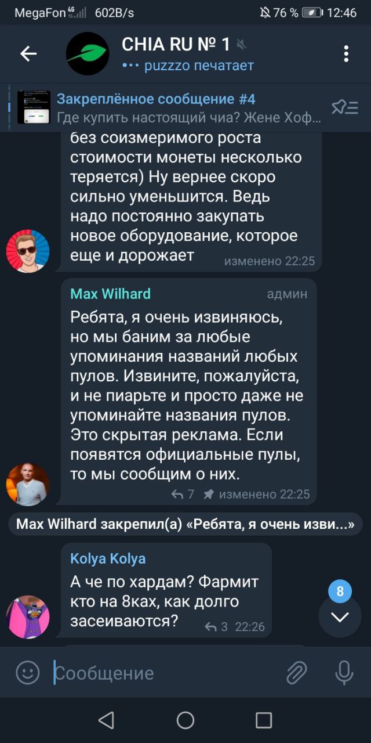The width and height of the screenshot is (371, 743).
Task: Tap the microphone voice message icon
Action: (x=344, y=673)
